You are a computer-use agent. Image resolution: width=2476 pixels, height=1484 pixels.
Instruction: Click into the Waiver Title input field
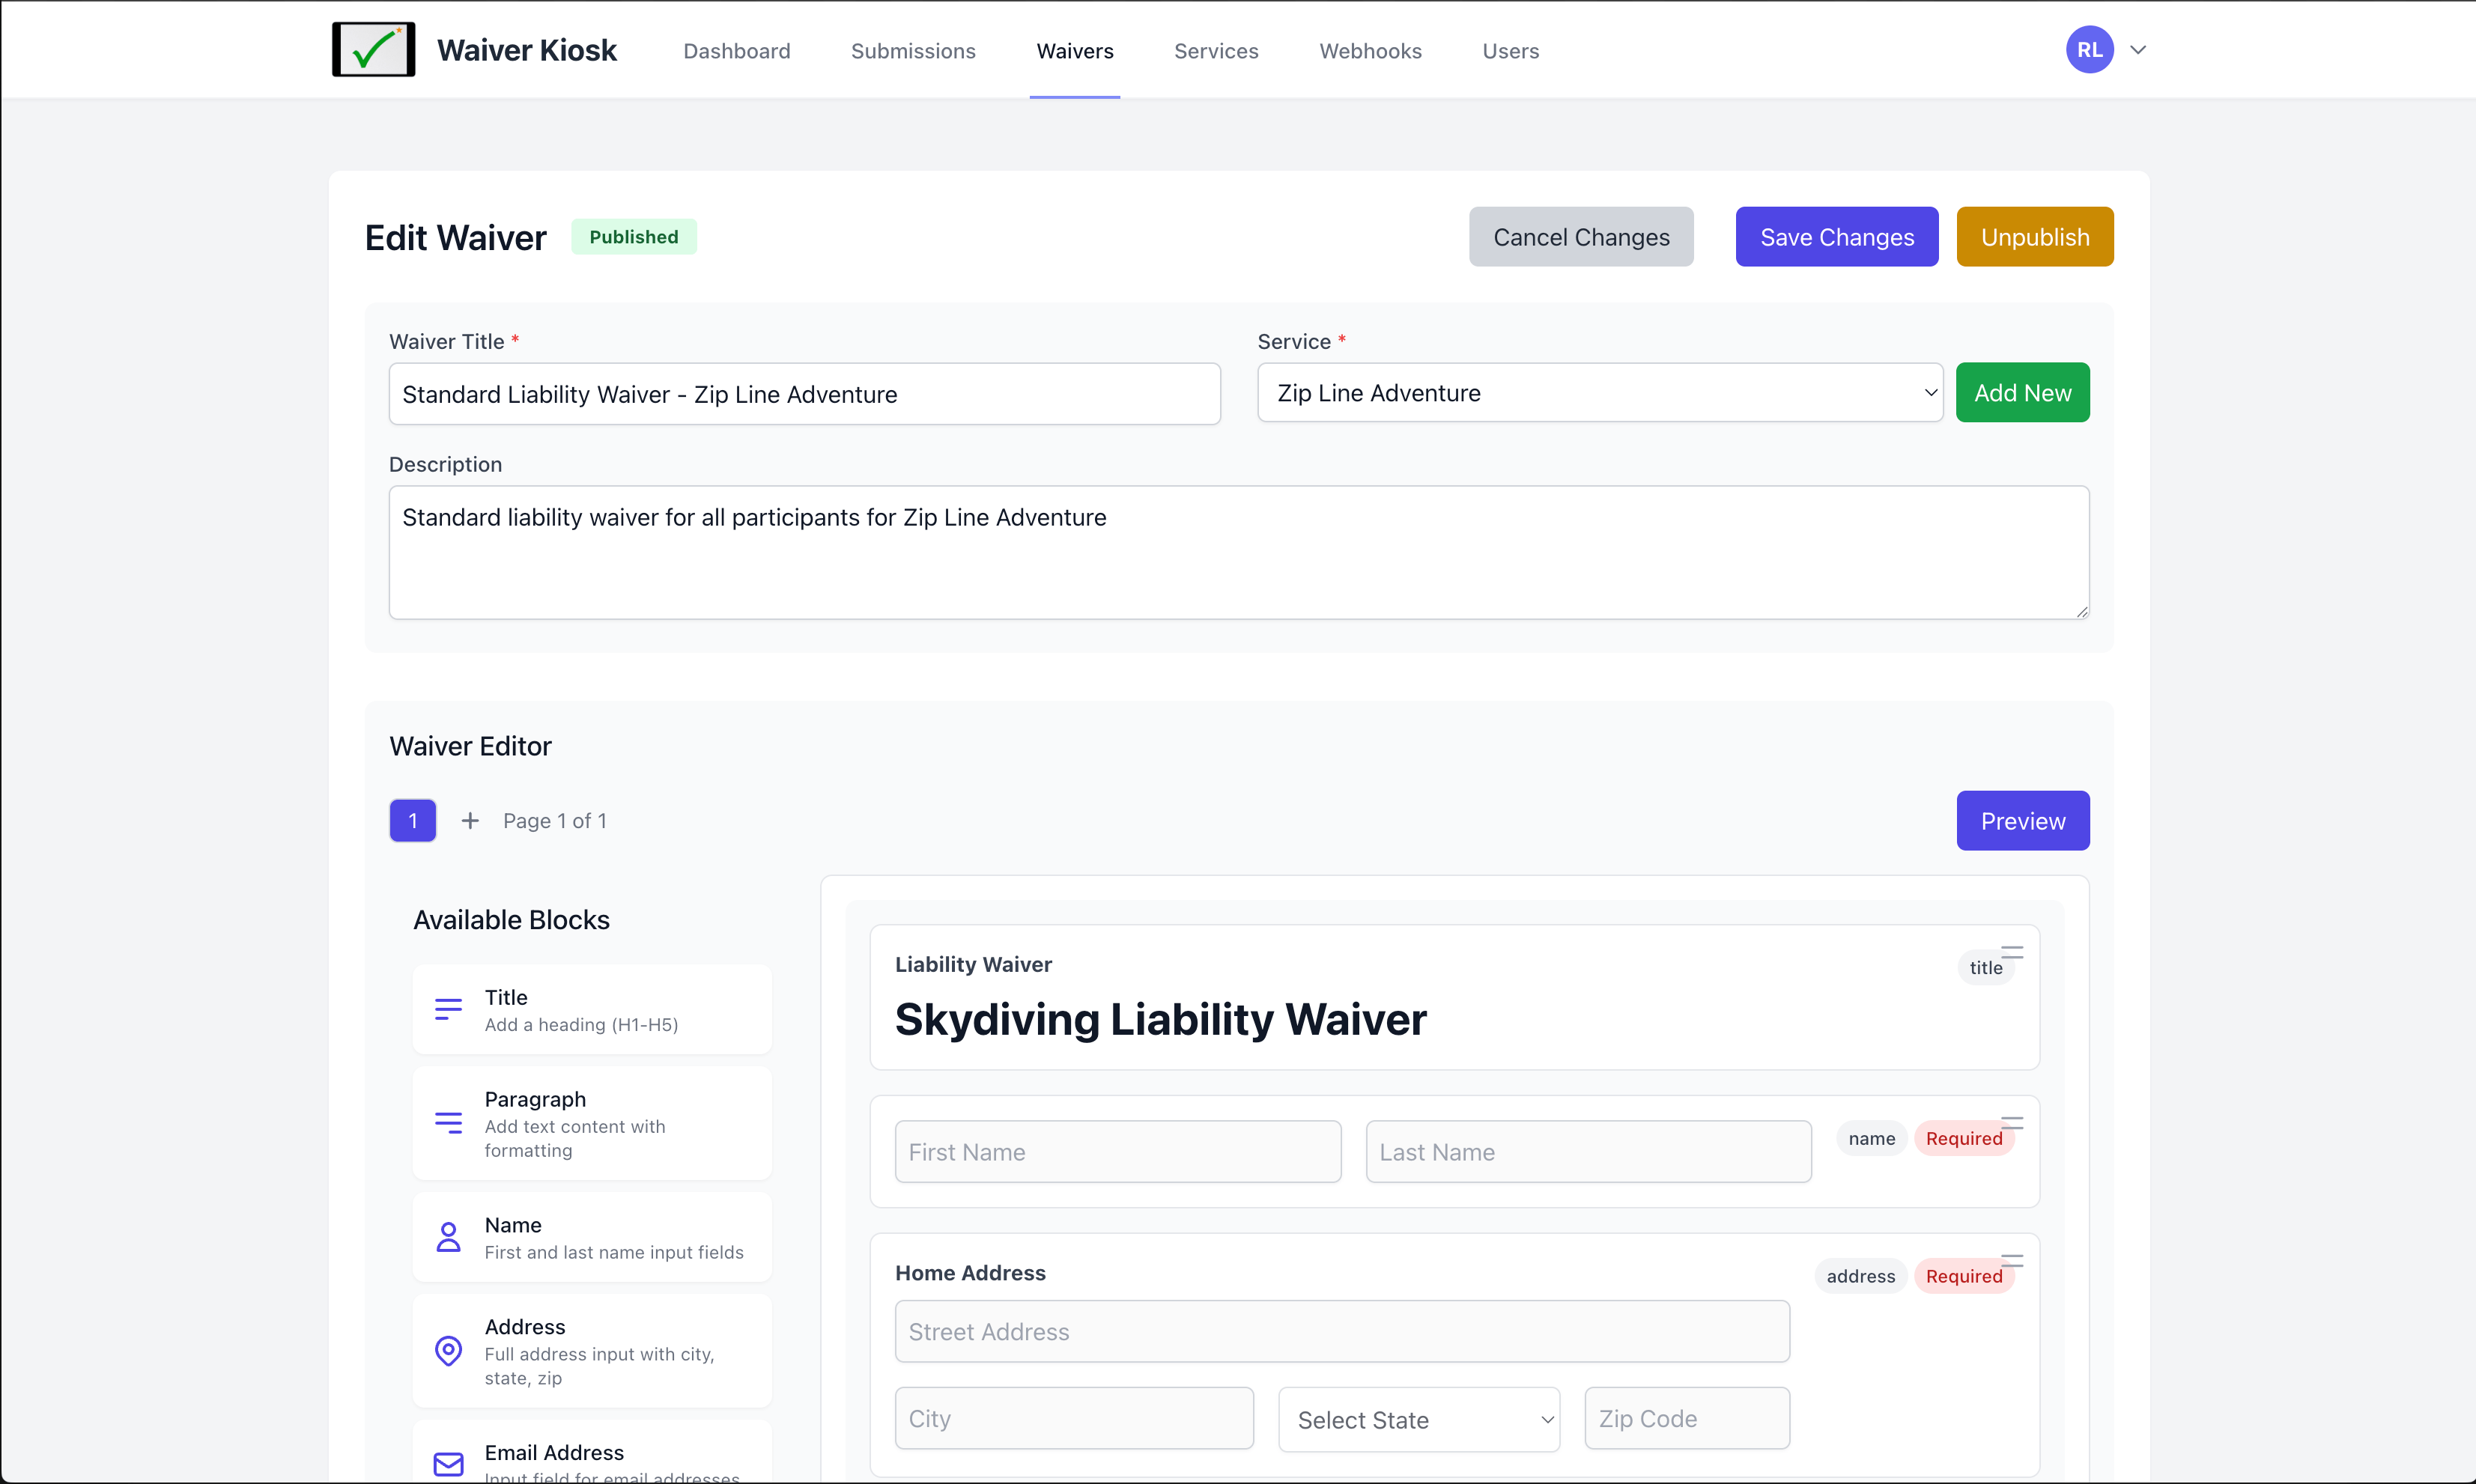[x=804, y=394]
